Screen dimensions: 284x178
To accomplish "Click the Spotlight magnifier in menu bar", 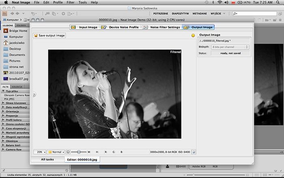I will (x=278, y=2).
